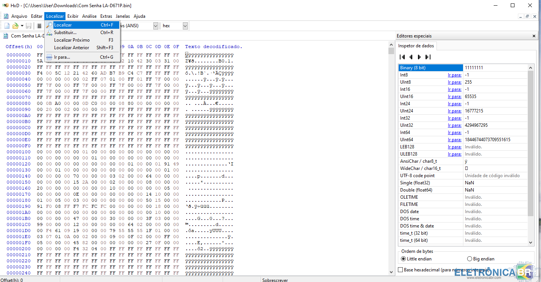This screenshot has height=282, width=541.
Task: Expand the Windows (ANSI) encoding dropdown
Action: (156, 26)
